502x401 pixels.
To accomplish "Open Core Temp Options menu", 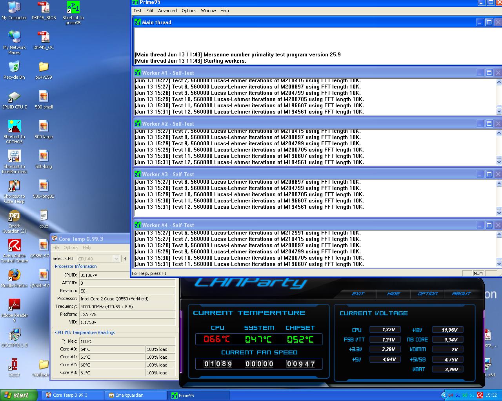I will tap(71, 247).
